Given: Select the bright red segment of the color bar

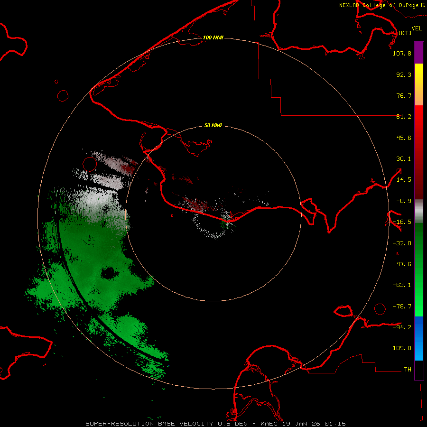Looking at the screenshot, I should [419, 128].
